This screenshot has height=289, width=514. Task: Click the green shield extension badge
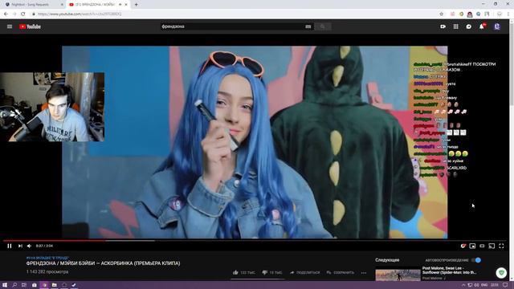(501, 273)
